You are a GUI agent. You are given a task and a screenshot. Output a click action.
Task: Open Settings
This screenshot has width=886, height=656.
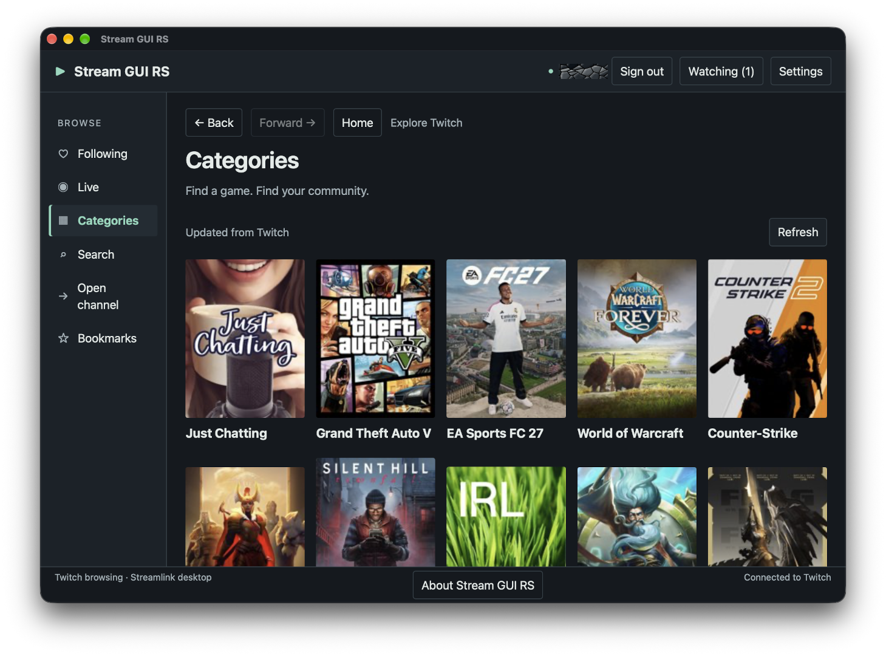[x=800, y=72]
